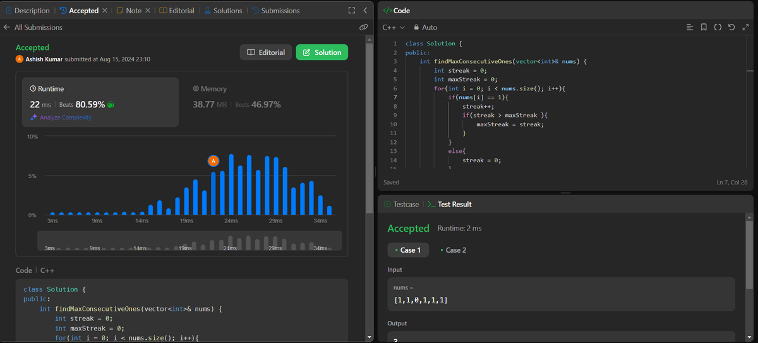Screen dimensions: 758x343
Task: Close the Accepted tab
Action: [x=104, y=11]
